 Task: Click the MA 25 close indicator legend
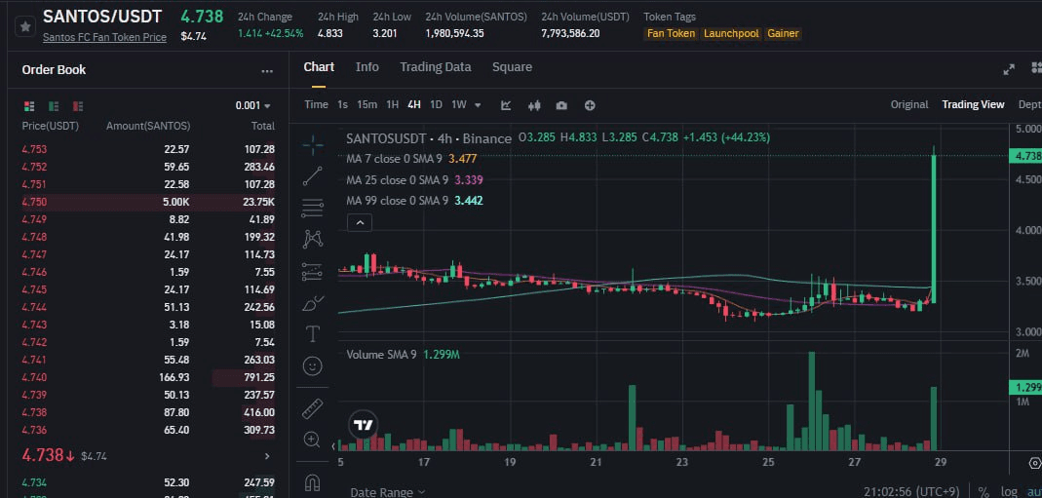414,180
